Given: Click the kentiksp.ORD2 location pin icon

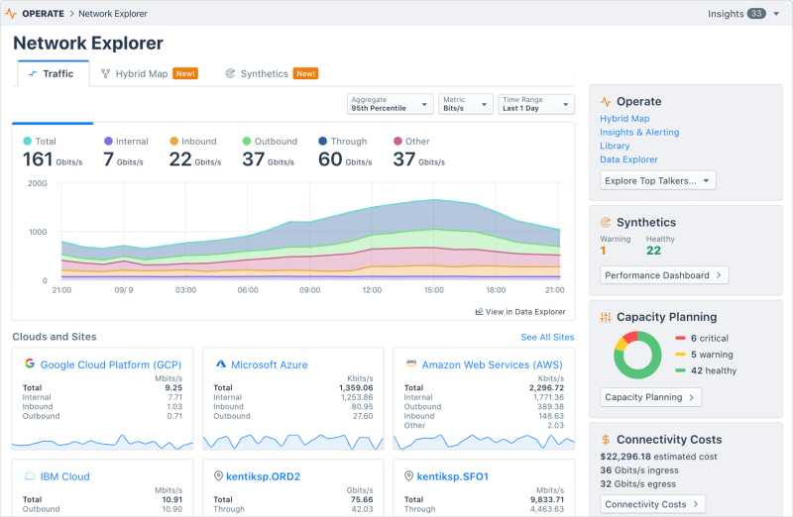Looking at the screenshot, I should click(218, 475).
